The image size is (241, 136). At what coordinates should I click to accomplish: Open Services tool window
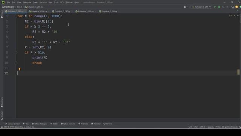pyautogui.click(x=108, y=124)
